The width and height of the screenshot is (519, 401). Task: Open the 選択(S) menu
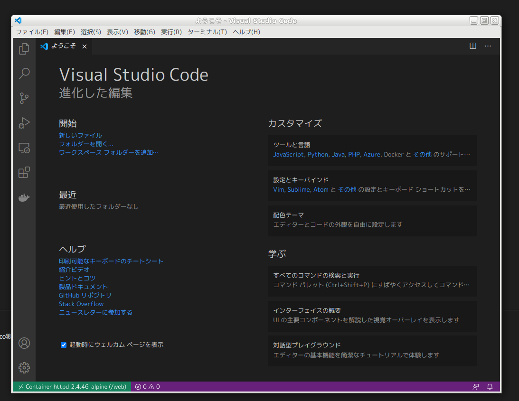pos(91,32)
